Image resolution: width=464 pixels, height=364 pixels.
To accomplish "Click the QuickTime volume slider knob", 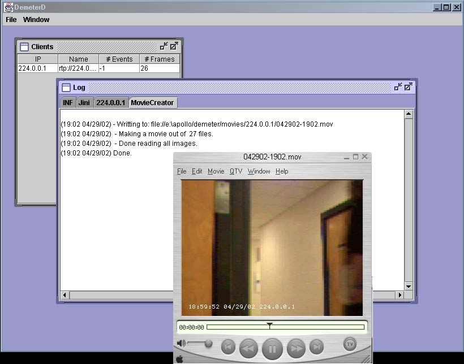I will tap(209, 344).
